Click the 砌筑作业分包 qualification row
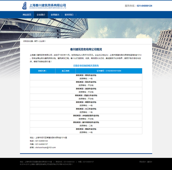172x170 pixels. pyautogui.click(x=86, y=77)
